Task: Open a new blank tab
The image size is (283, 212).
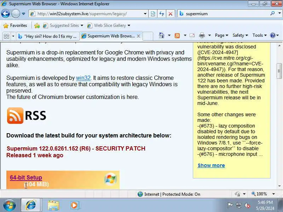Action: 148,36
